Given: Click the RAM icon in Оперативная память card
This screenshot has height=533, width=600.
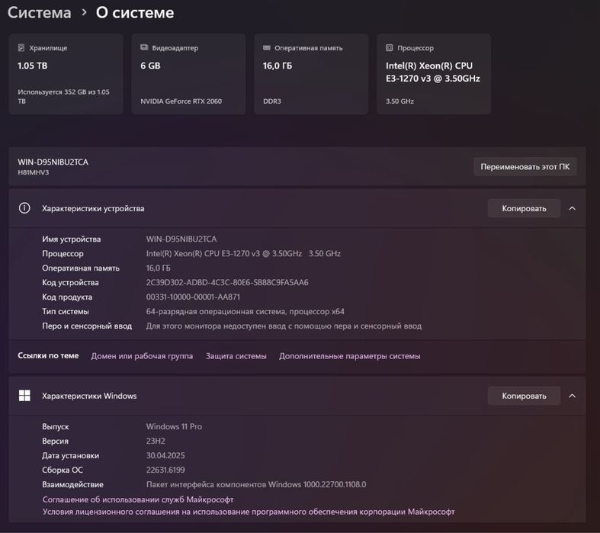Looking at the screenshot, I should click(x=267, y=48).
